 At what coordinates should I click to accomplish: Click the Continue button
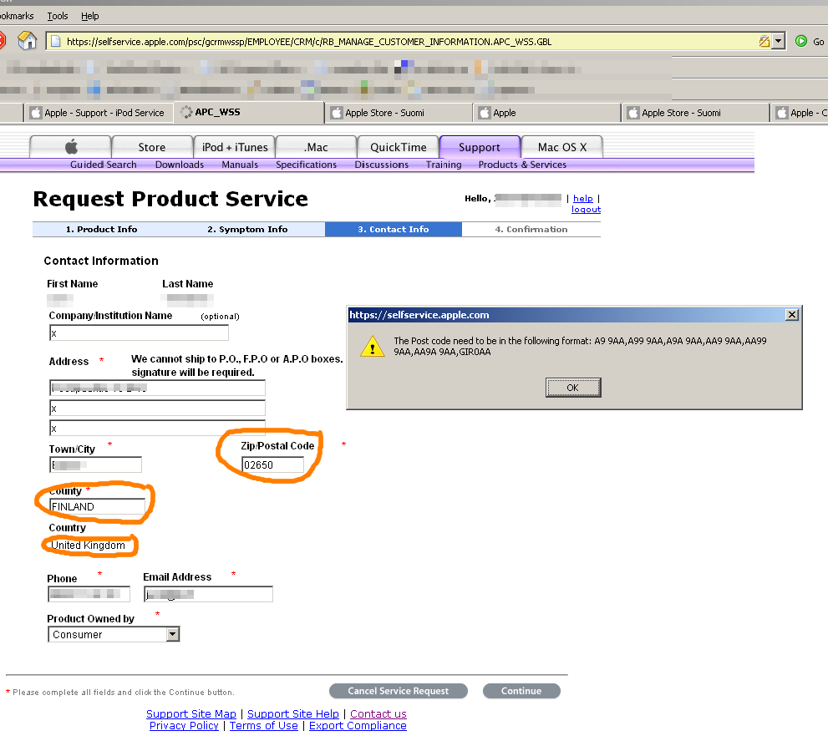[x=521, y=691]
